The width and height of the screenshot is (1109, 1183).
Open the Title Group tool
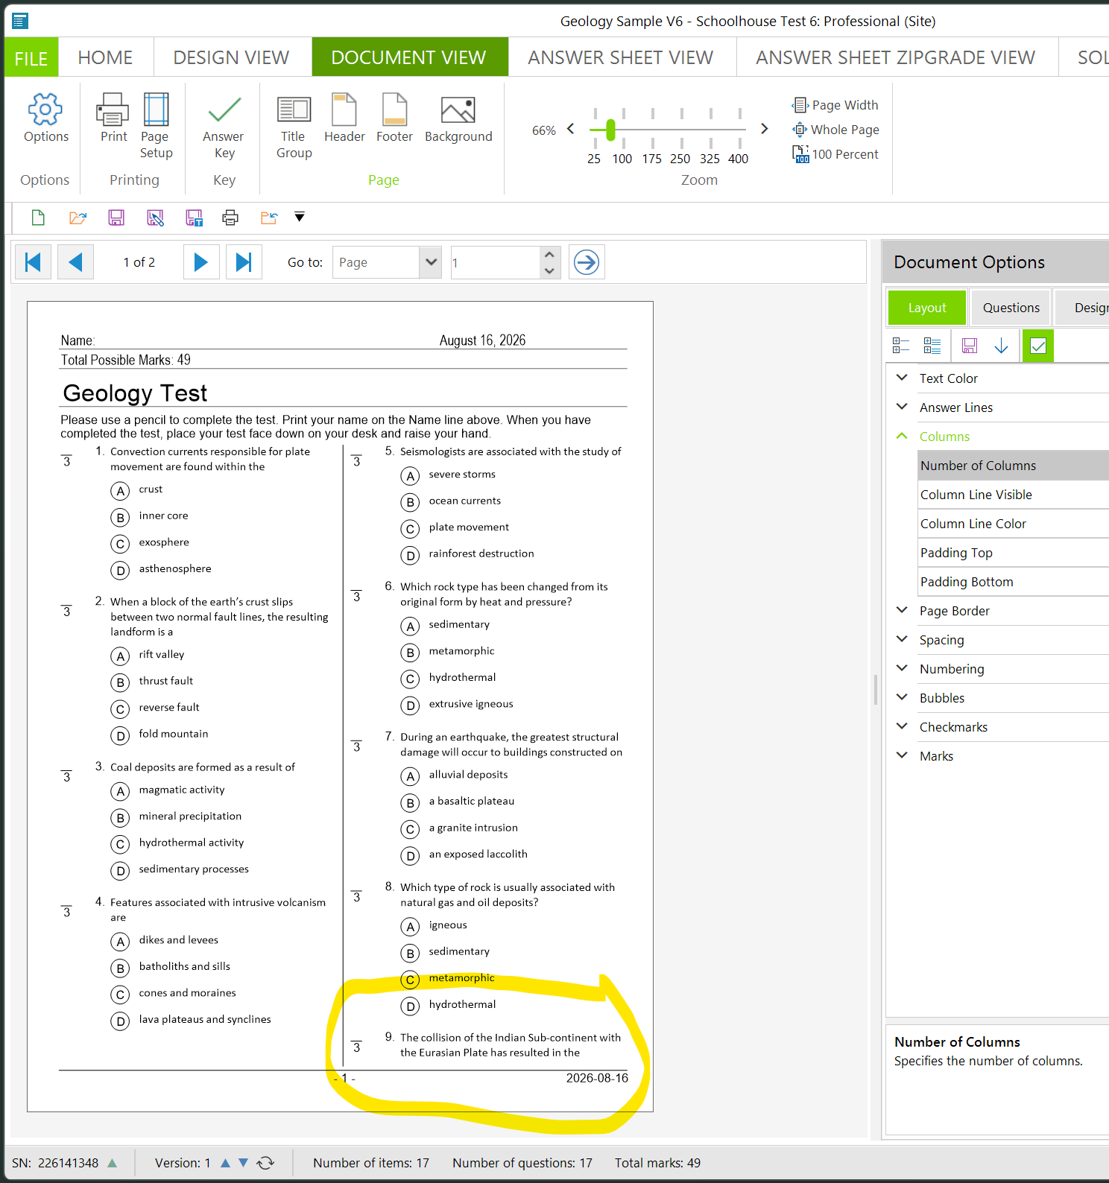[294, 110]
